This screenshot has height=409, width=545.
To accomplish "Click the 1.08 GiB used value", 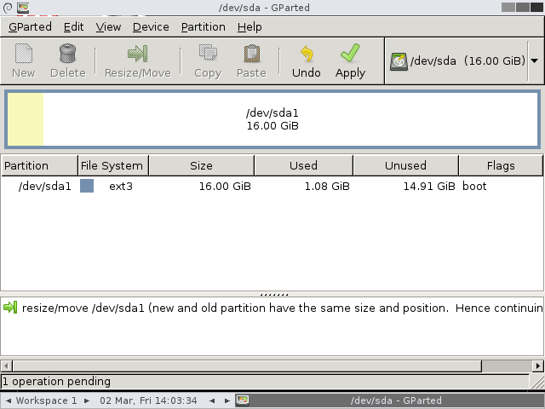I will (327, 187).
